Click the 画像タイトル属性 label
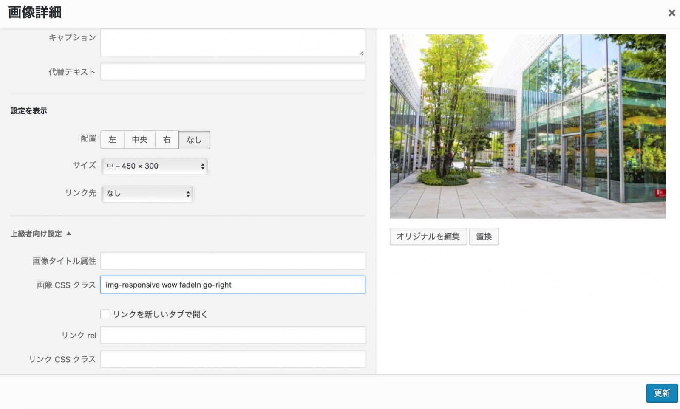 pyautogui.click(x=65, y=261)
